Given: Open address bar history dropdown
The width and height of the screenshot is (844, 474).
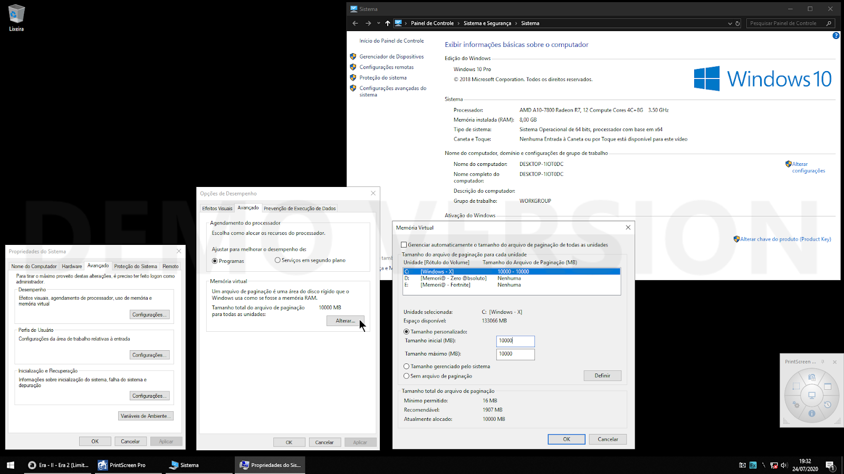Looking at the screenshot, I should click(x=730, y=23).
